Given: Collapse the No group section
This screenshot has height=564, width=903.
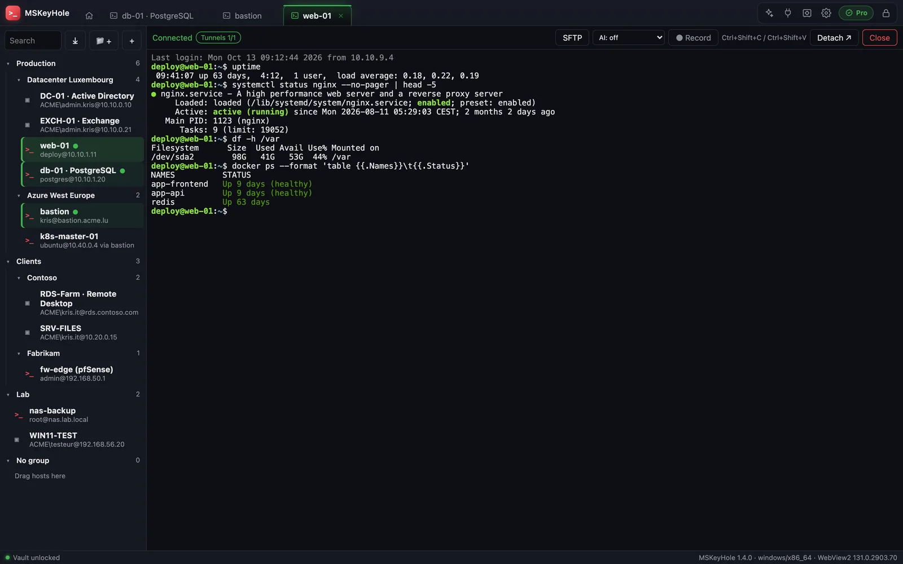Looking at the screenshot, I should pos(8,461).
